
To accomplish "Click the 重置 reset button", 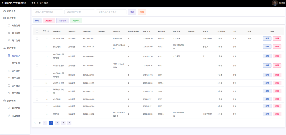I will point(142,12).
